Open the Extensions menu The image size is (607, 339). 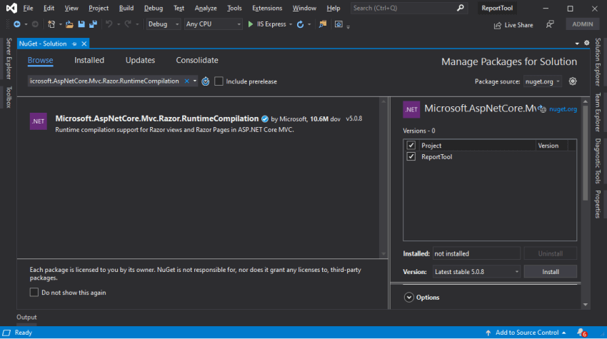coord(267,8)
